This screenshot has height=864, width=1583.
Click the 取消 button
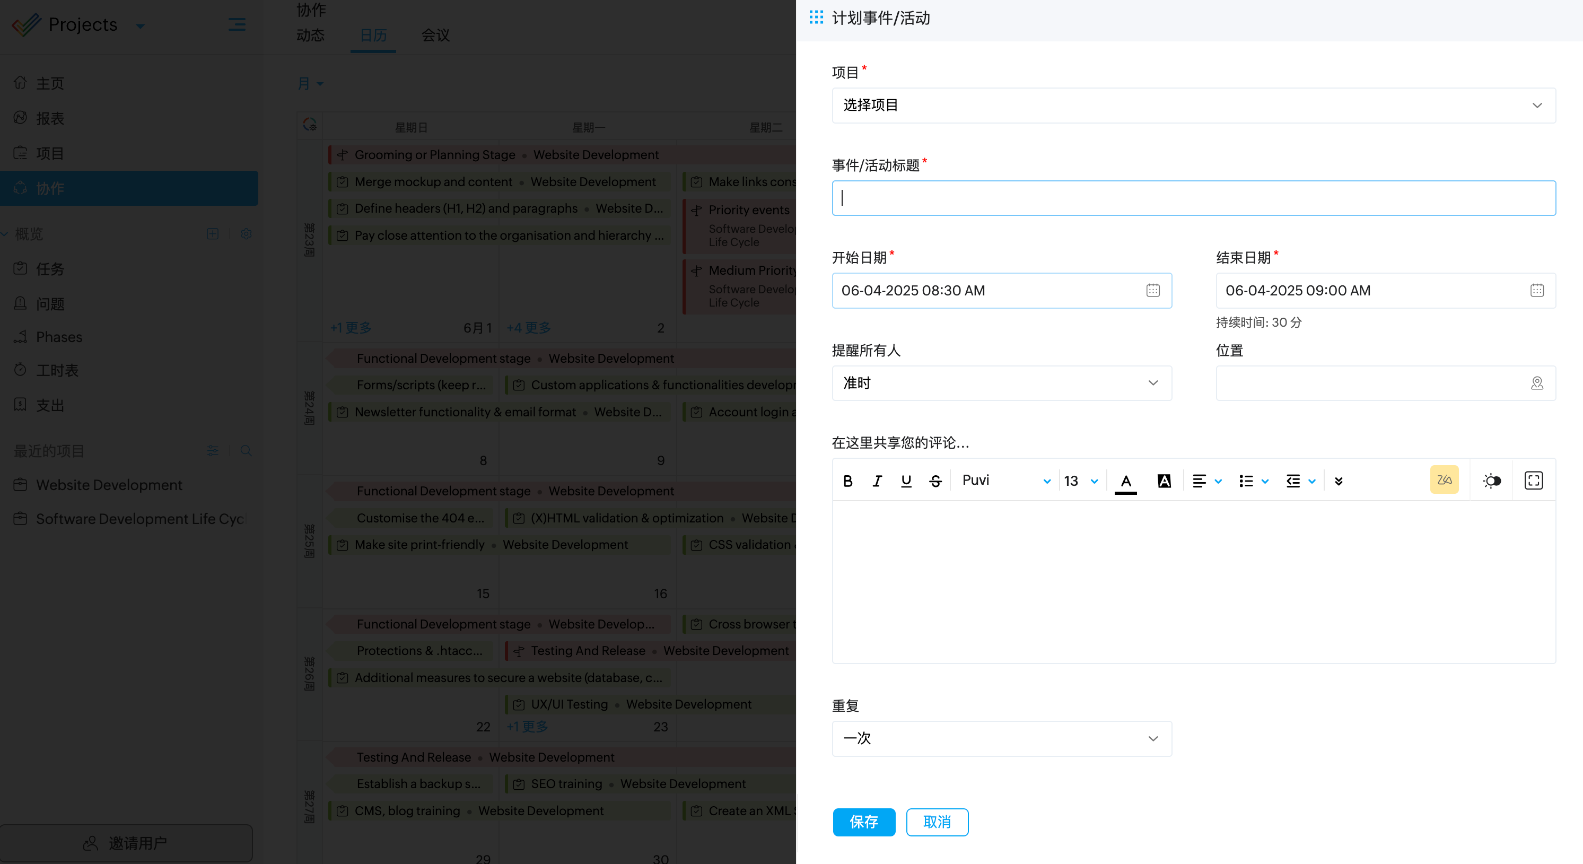(937, 822)
